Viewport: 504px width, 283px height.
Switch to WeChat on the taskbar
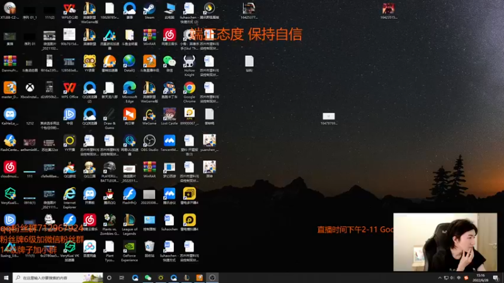(148, 277)
